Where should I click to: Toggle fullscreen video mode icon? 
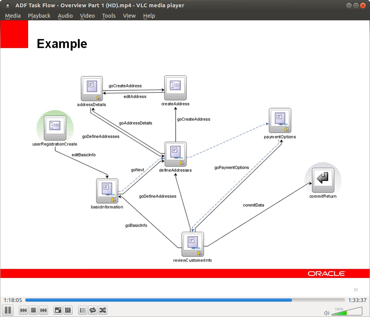point(58,310)
